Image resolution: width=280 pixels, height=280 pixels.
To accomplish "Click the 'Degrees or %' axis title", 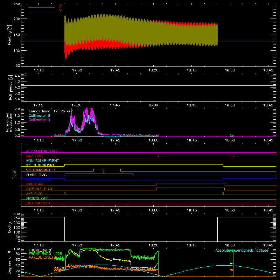I will click(9, 262).
